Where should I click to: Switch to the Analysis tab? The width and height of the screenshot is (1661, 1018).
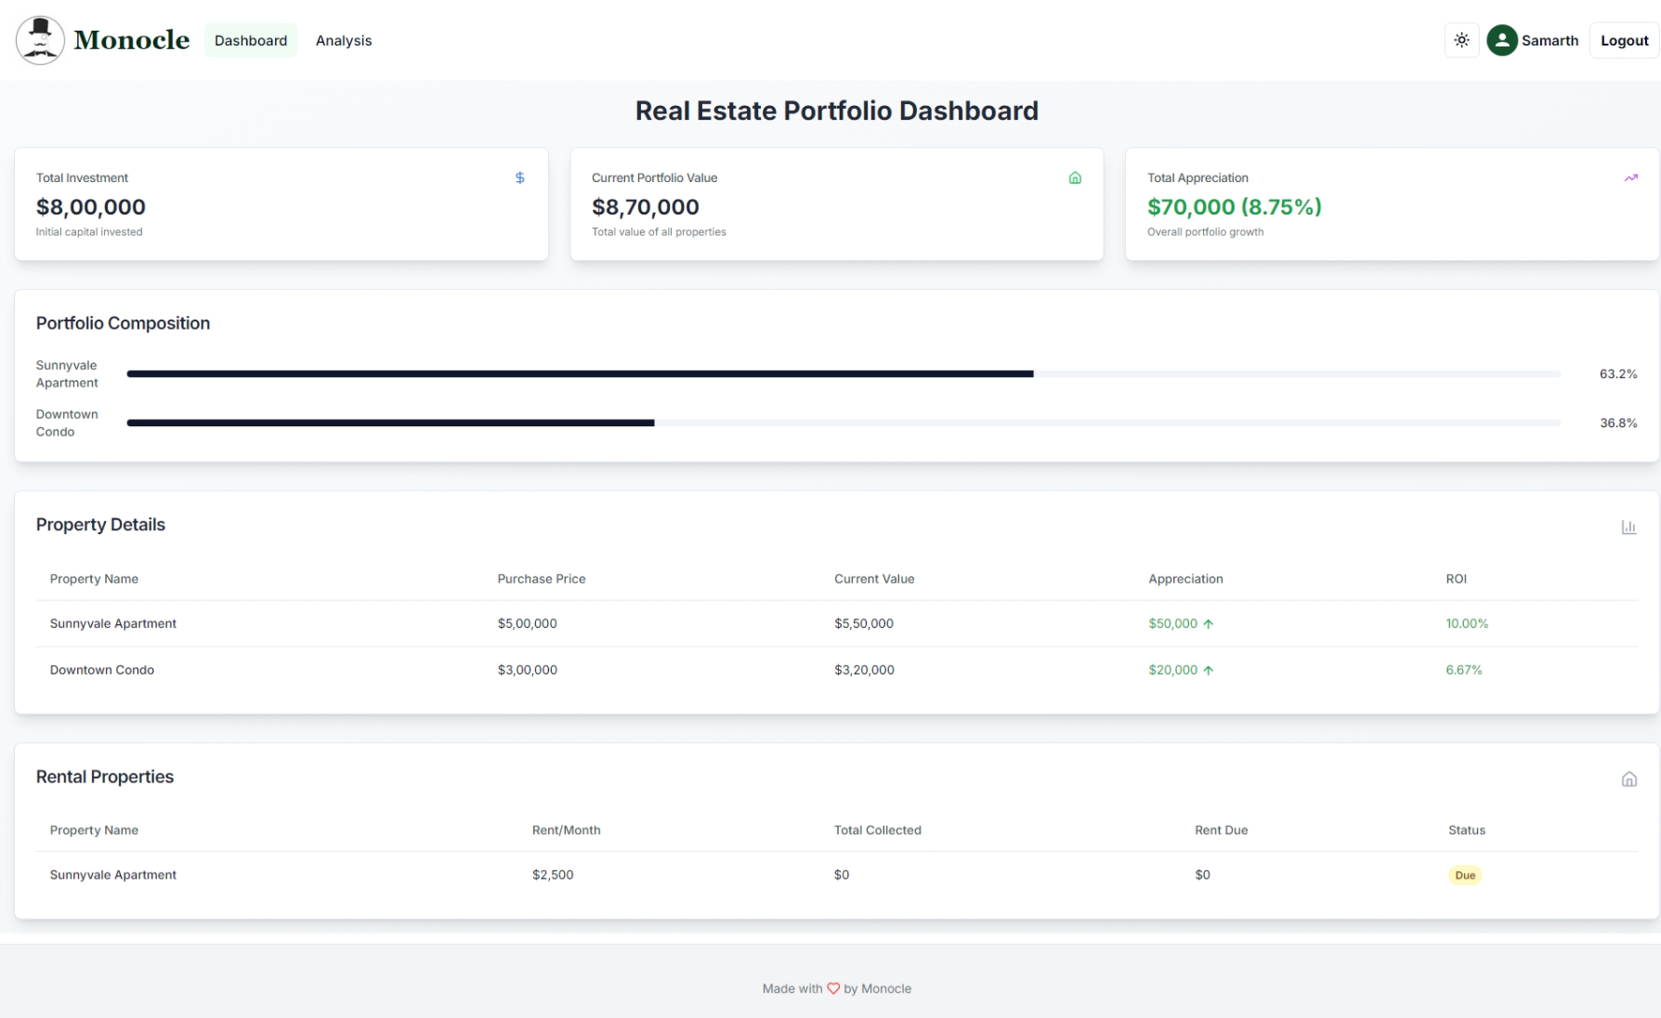tap(344, 40)
